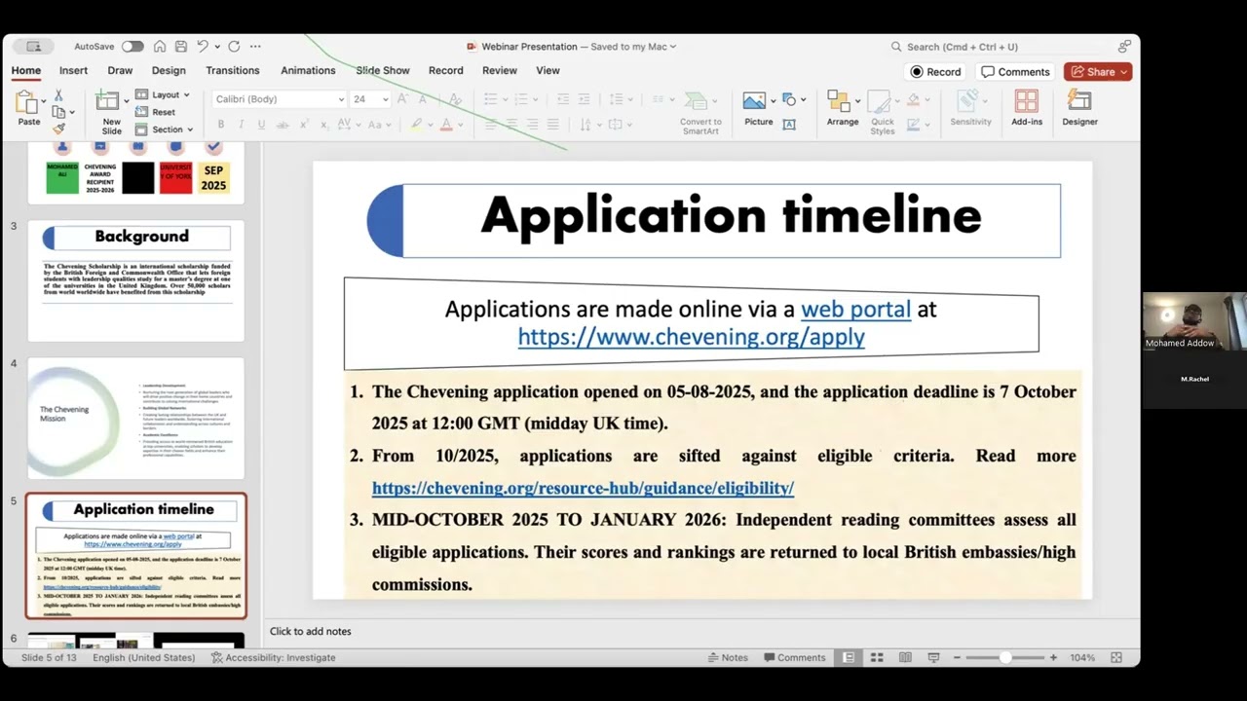Fit slide to current window
Image resolution: width=1247 pixels, height=701 pixels.
coord(1116,657)
